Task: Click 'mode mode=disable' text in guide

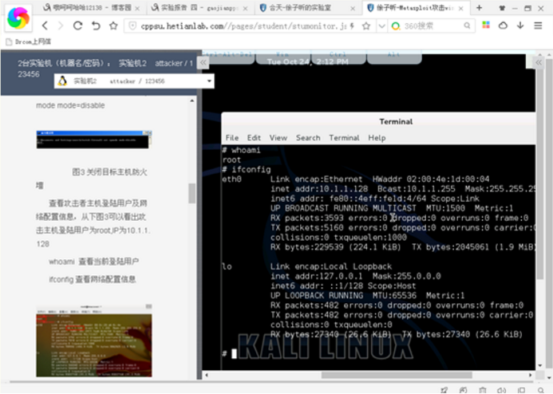Action: click(70, 105)
